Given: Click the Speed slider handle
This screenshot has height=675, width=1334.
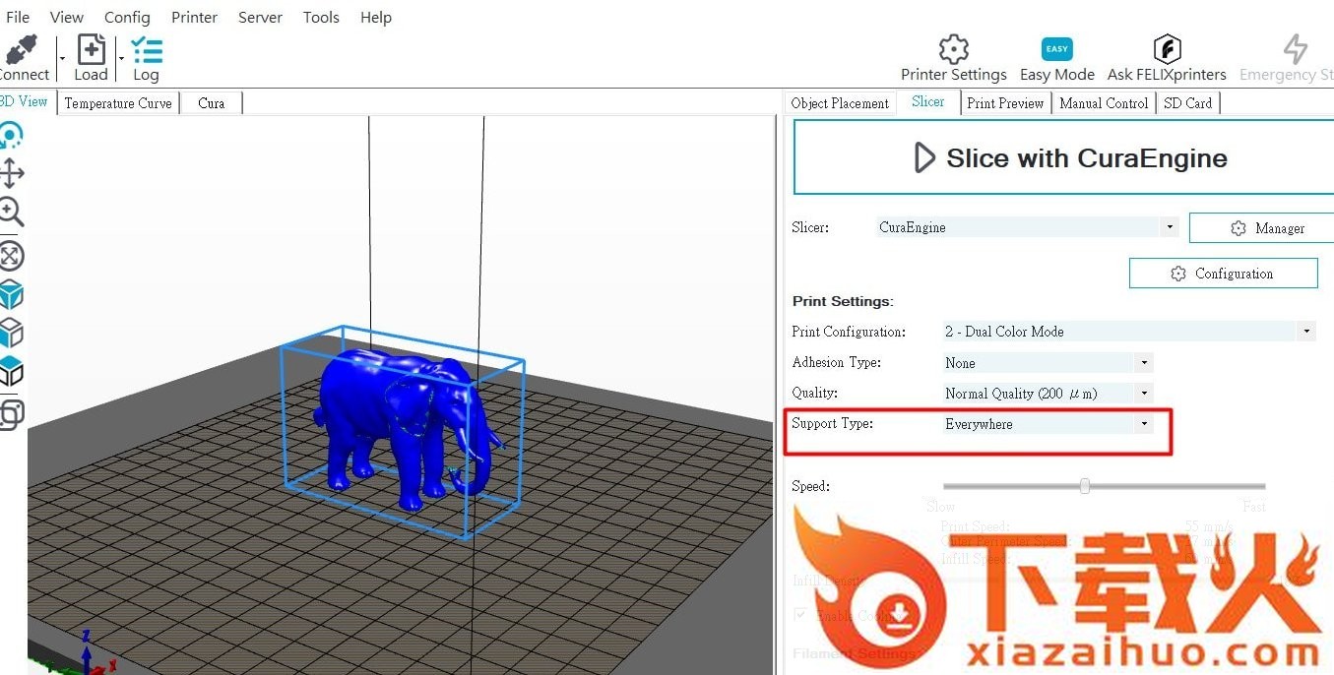Looking at the screenshot, I should pos(1084,486).
